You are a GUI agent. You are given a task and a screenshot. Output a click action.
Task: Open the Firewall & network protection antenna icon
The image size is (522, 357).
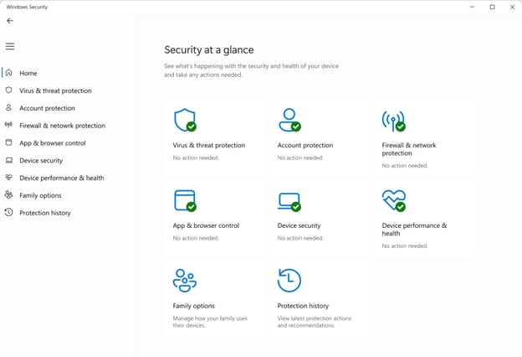(x=393, y=120)
